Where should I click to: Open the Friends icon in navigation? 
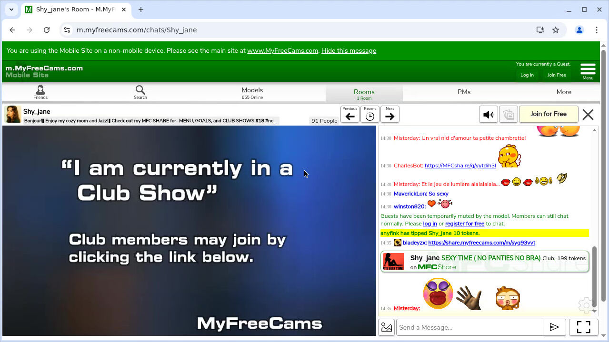(40, 92)
